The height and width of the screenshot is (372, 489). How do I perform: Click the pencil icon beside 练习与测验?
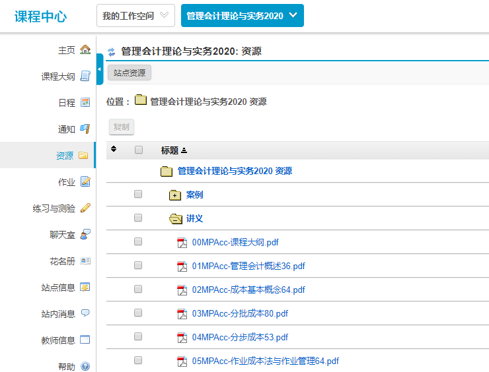85,208
